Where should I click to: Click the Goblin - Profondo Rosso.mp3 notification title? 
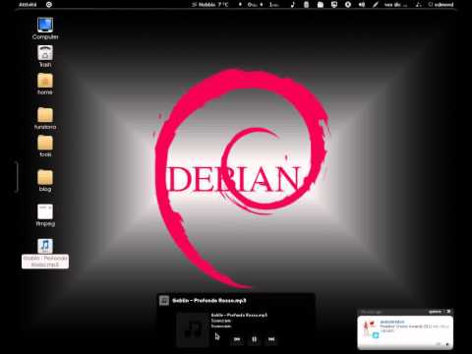pos(209,301)
